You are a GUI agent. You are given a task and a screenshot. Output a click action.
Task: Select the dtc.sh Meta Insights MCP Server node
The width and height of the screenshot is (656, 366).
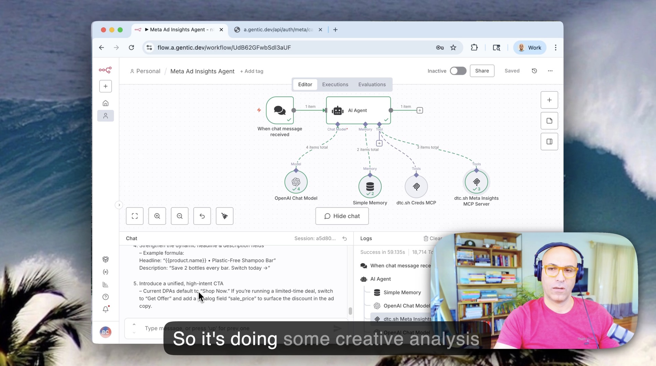click(x=476, y=182)
